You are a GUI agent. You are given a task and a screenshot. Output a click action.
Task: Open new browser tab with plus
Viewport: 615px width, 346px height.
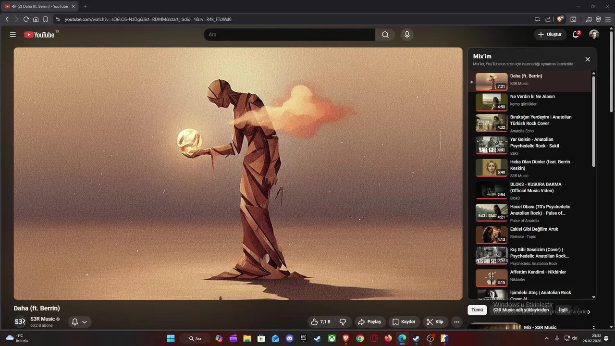(x=85, y=6)
